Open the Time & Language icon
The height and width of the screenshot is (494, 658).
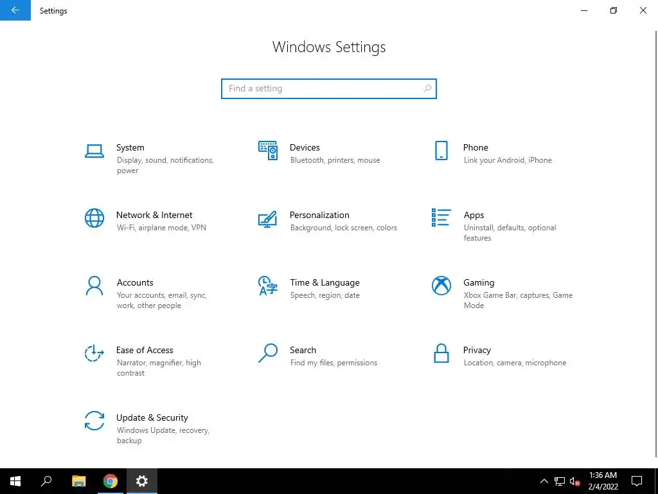[x=268, y=286]
